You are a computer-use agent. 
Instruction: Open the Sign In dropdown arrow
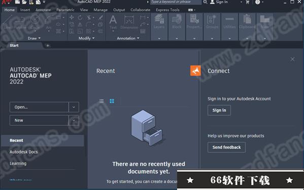coord(241,2)
